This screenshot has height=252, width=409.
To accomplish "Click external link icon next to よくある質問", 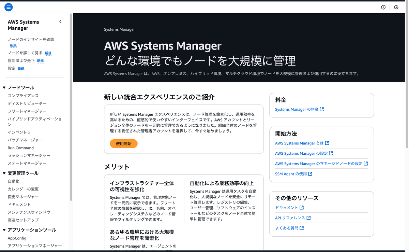I will point(302,228).
